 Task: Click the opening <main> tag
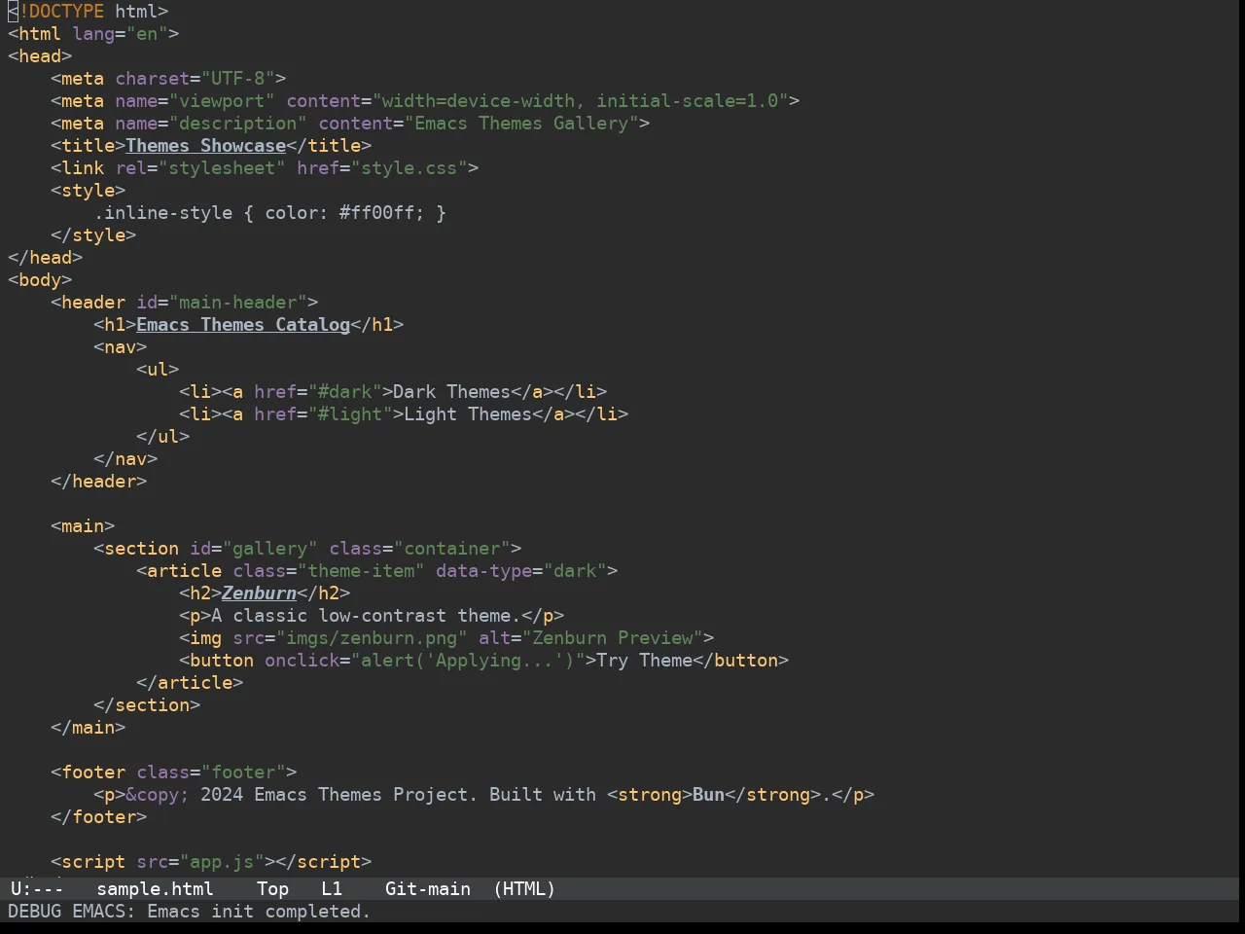(83, 526)
